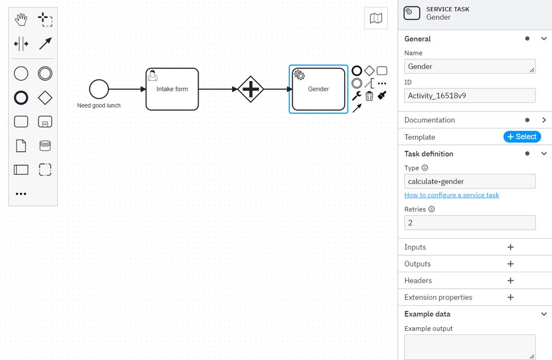This screenshot has width=552, height=360.
Task: Add a new Inputs entry
Action: coord(511,247)
